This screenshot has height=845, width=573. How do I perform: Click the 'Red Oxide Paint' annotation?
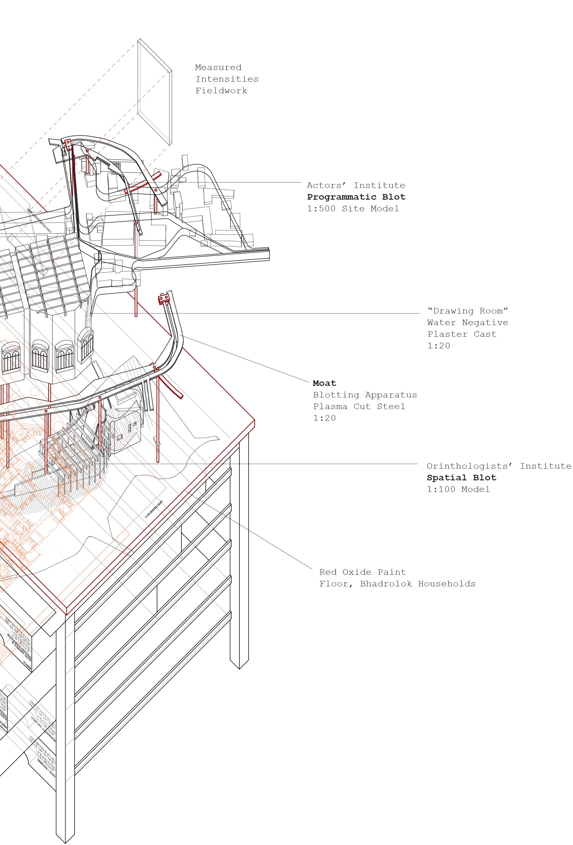[362, 572]
